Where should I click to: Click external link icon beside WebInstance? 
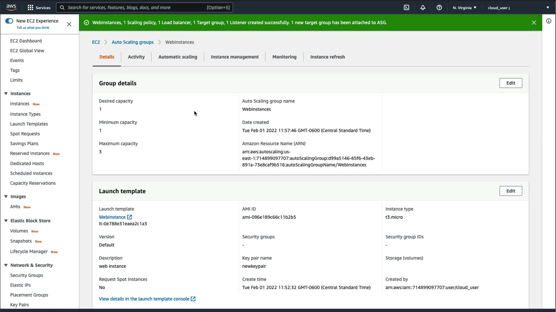click(129, 217)
